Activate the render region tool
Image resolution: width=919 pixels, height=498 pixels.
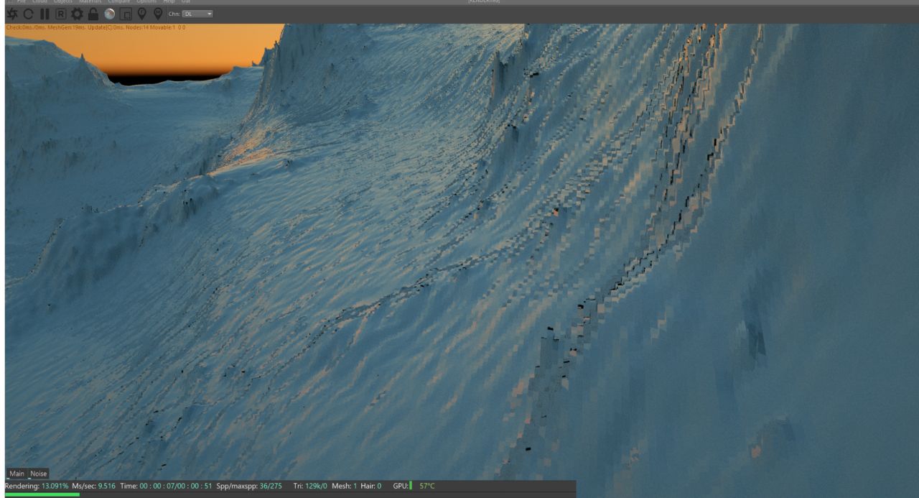(126, 14)
